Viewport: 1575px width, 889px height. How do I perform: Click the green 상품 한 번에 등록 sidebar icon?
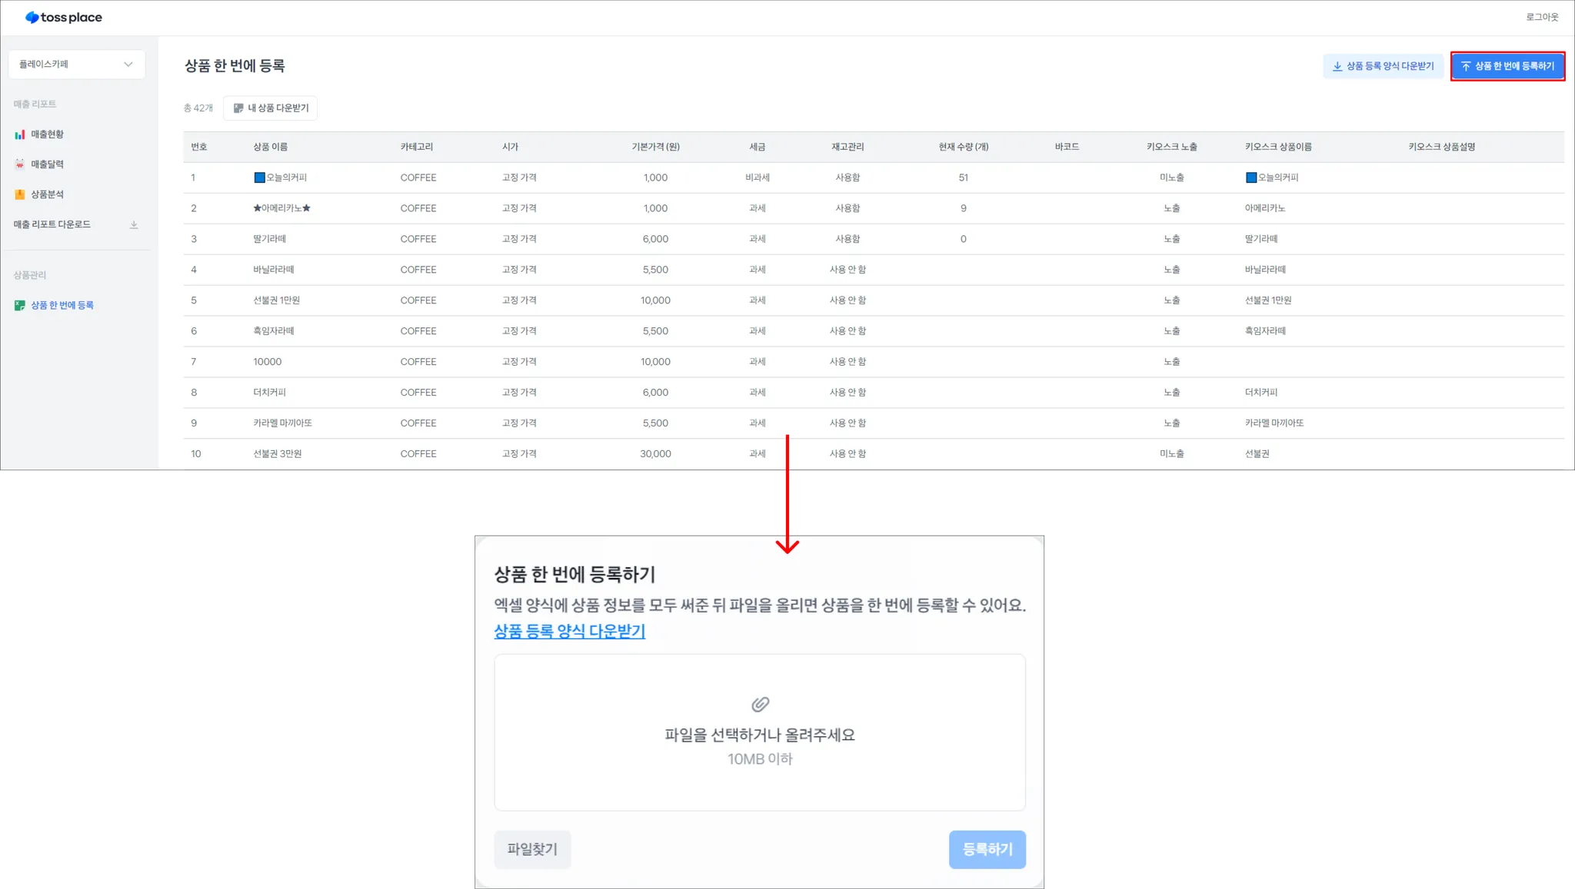(20, 305)
